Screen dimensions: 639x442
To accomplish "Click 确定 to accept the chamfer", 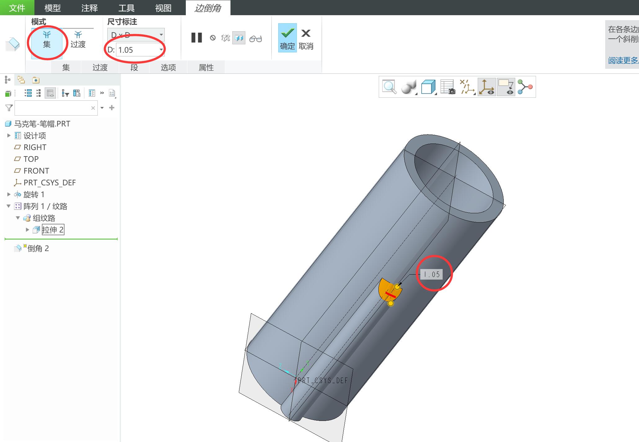I will tap(287, 38).
